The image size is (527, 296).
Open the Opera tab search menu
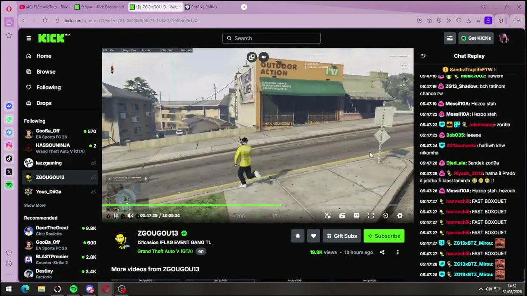[x=484, y=7]
